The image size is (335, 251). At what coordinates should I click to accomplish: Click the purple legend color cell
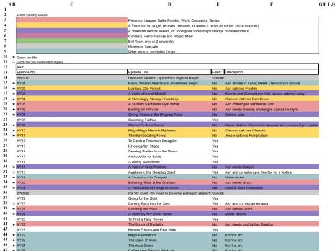point(72,30)
